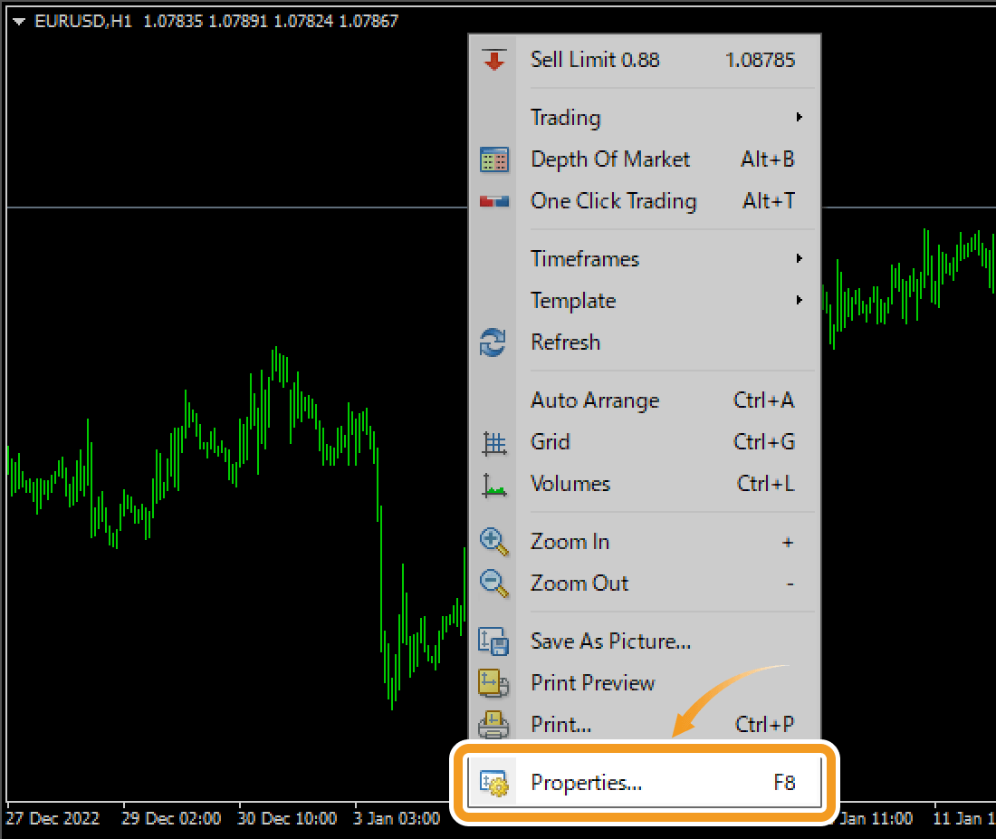Viewport: 996px width, 839px height.
Task: Click the Save As Picture icon
Action: coord(493,641)
